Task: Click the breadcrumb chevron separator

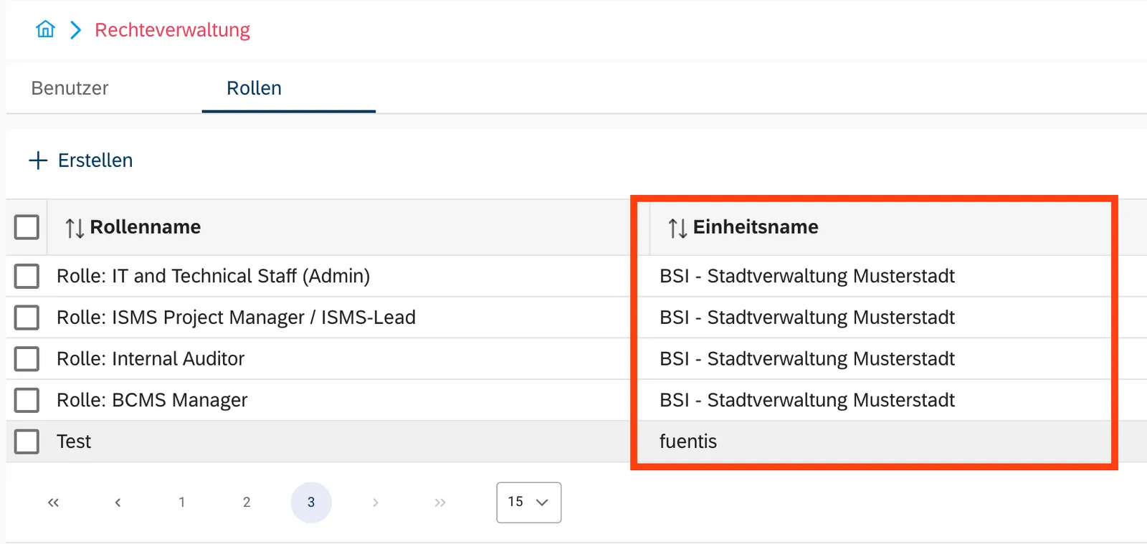Action: 75,29
